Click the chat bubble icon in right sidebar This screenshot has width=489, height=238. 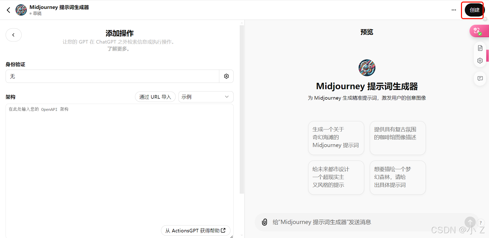pos(480,78)
